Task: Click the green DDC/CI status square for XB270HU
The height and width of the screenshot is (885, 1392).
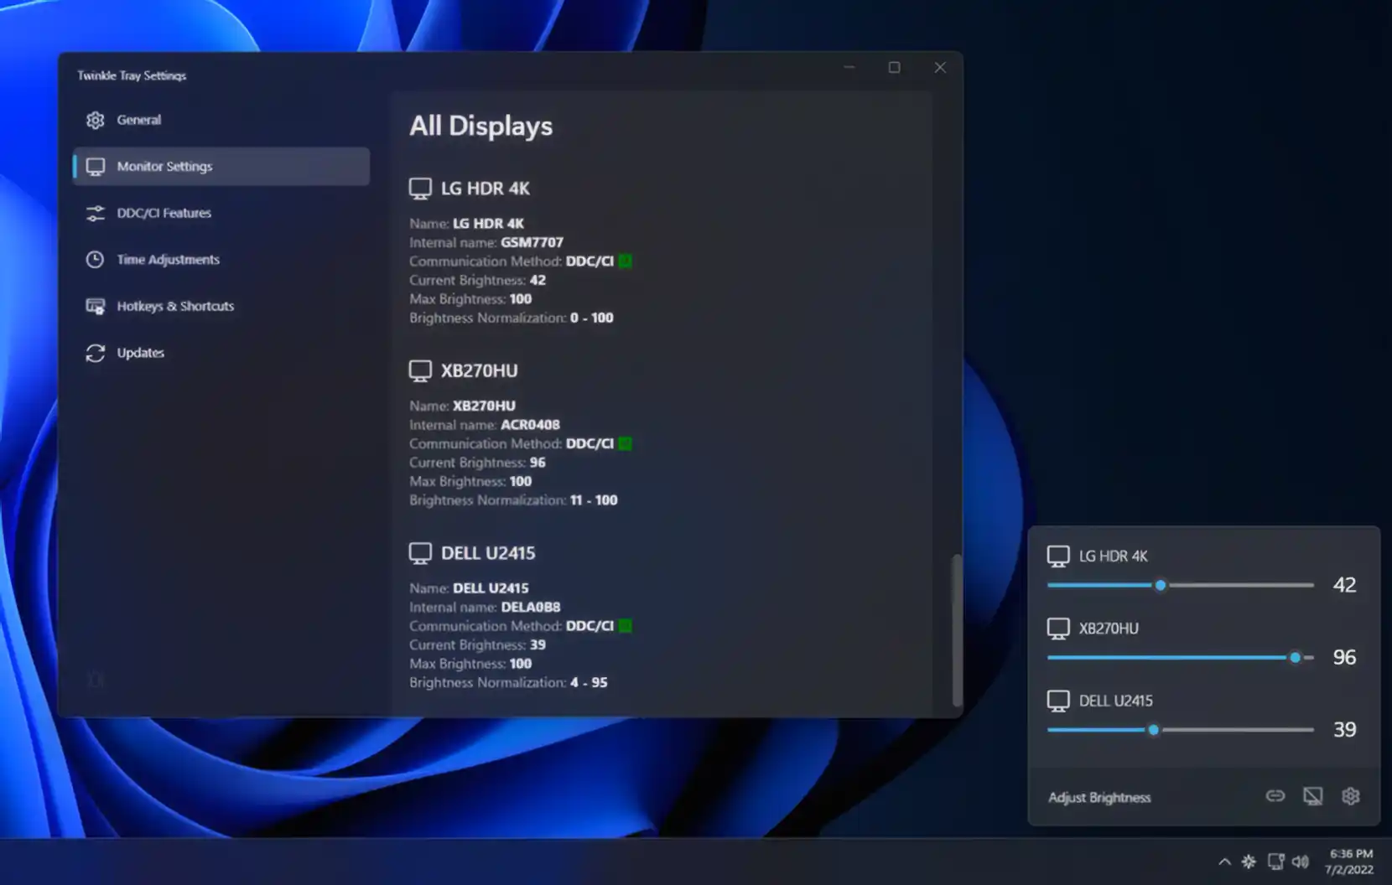Action: point(625,443)
